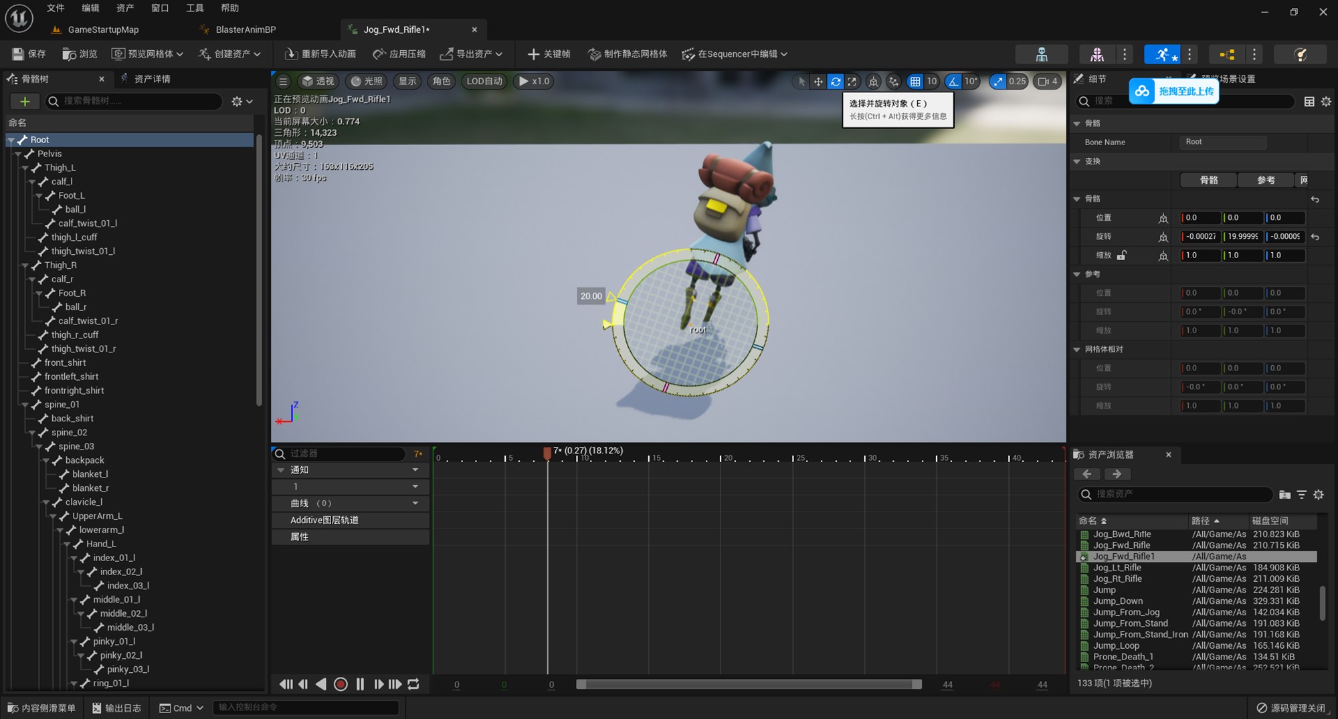Toggle rotation angle snapping

pos(953,82)
